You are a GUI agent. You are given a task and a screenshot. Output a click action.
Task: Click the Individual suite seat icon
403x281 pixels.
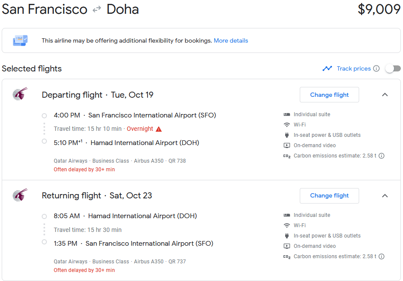coord(286,114)
